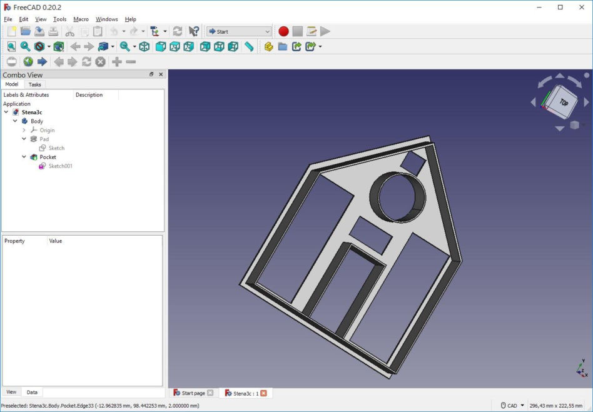This screenshot has width=593, height=412.
Task: Toggle bounding box selection icon
Action: (x=59, y=46)
